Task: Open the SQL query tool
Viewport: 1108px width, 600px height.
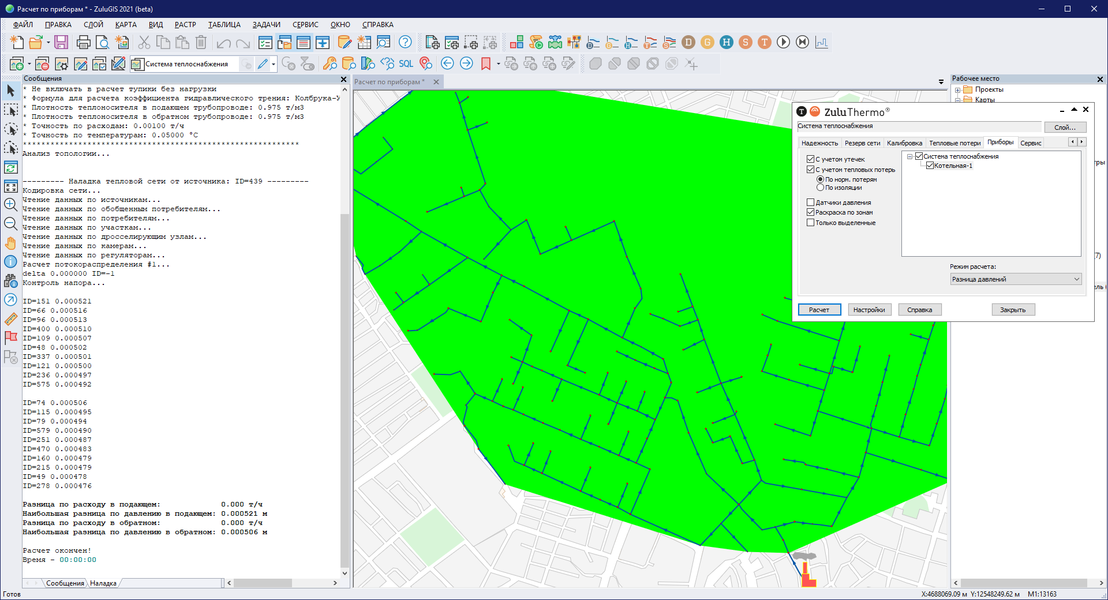Action: click(x=406, y=64)
